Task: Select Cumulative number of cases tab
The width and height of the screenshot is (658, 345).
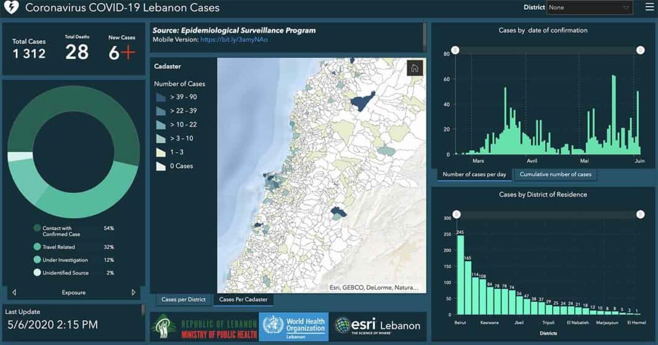Action: tap(555, 174)
